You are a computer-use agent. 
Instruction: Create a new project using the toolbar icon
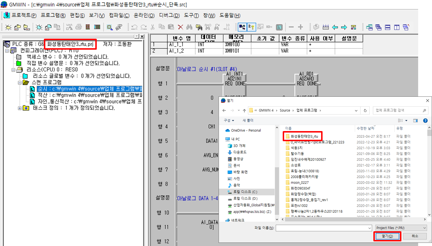9,27
